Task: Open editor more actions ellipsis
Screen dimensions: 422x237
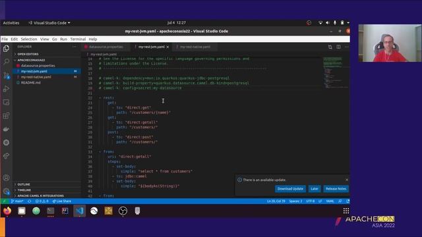Action: [x=347, y=47]
